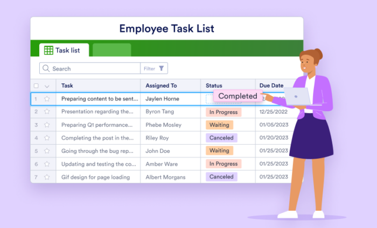Image resolution: width=377 pixels, height=228 pixels.
Task: Click assignee Amber Ware
Action: 162,164
